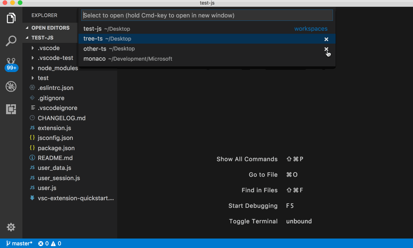This screenshot has height=248, width=413.
Task: Open the Explorer view in activity bar
Action: tap(11, 18)
